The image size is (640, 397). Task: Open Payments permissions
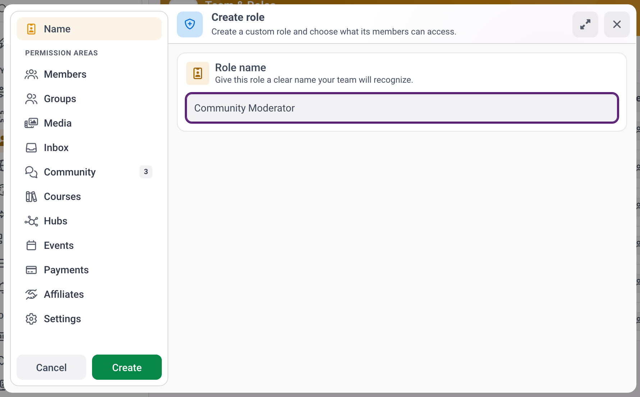pos(89,270)
